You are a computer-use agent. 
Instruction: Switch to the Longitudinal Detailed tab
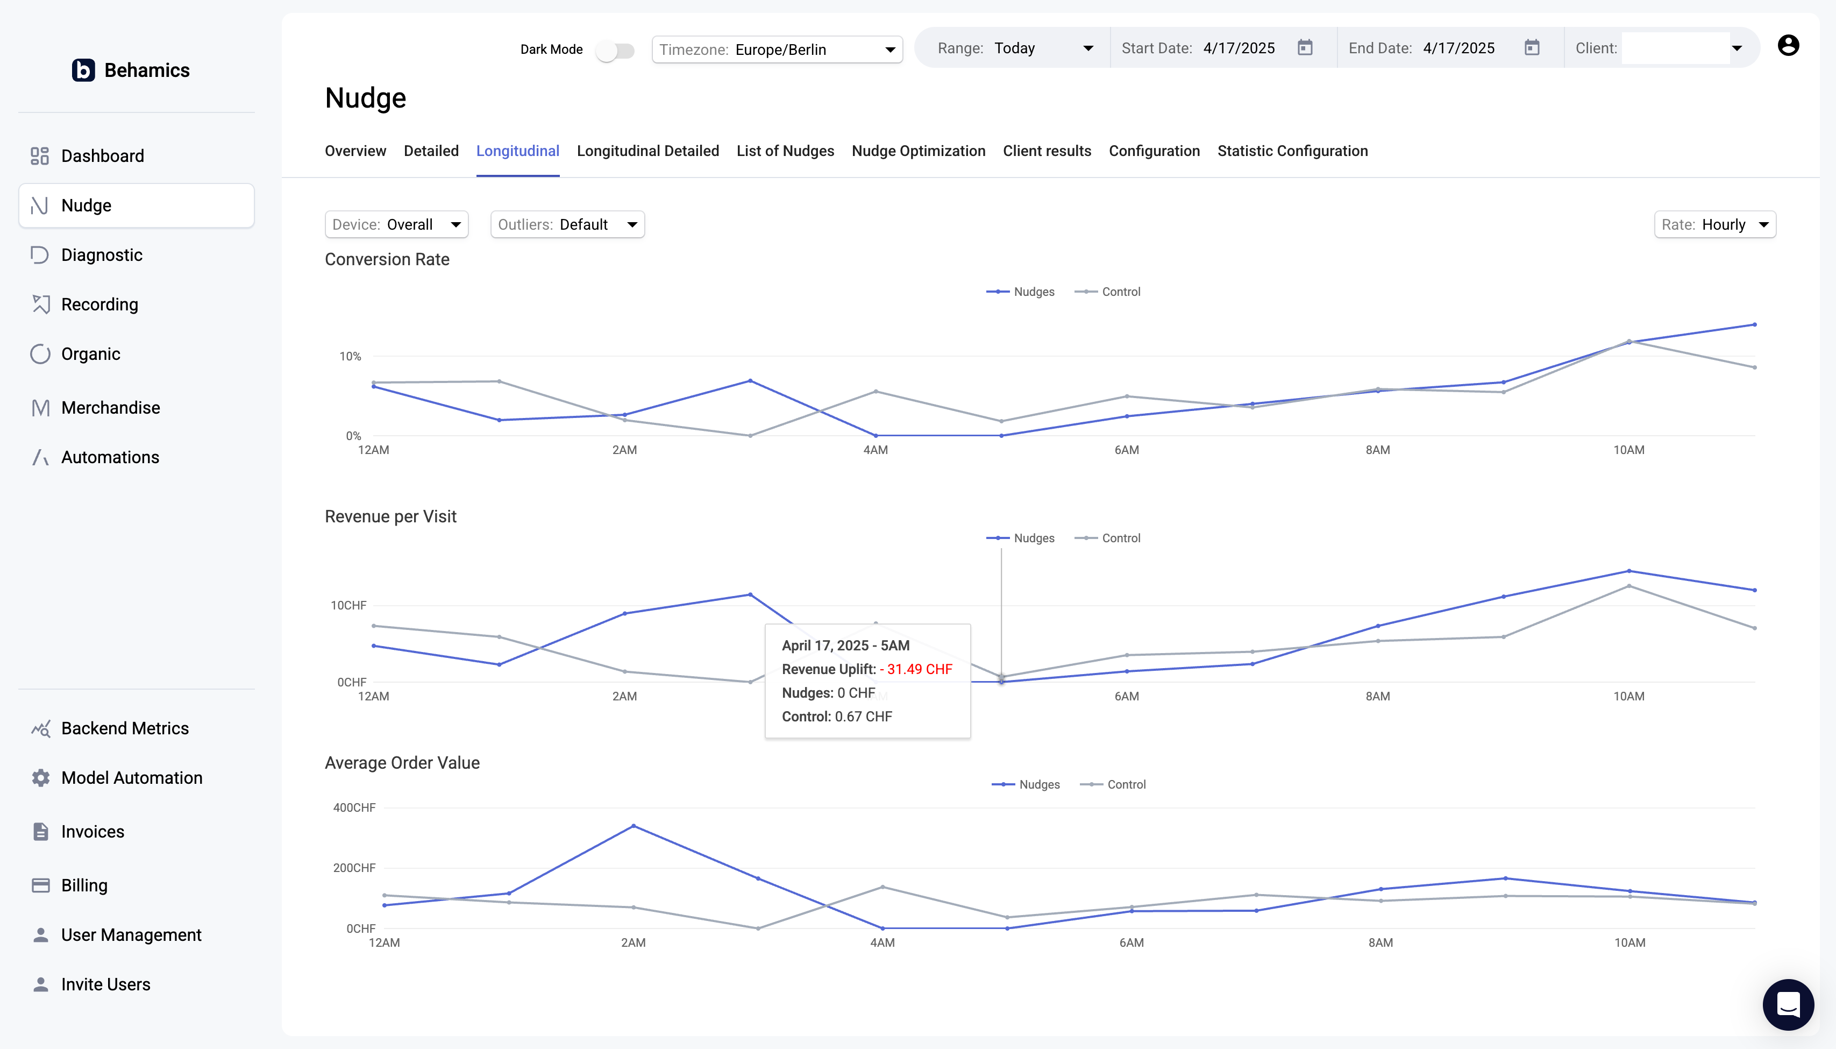click(647, 151)
